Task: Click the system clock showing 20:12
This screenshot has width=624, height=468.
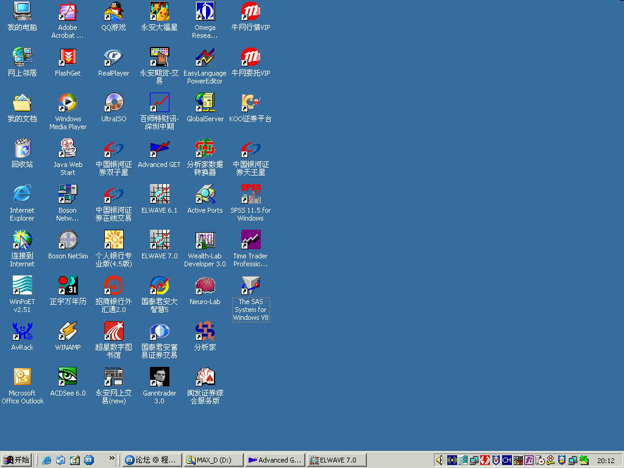Action: [606, 461]
